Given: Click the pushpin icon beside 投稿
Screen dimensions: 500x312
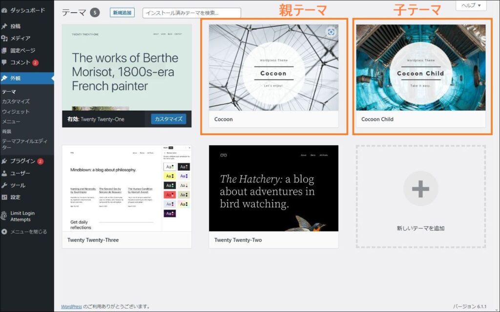Looking at the screenshot, I should (4, 26).
